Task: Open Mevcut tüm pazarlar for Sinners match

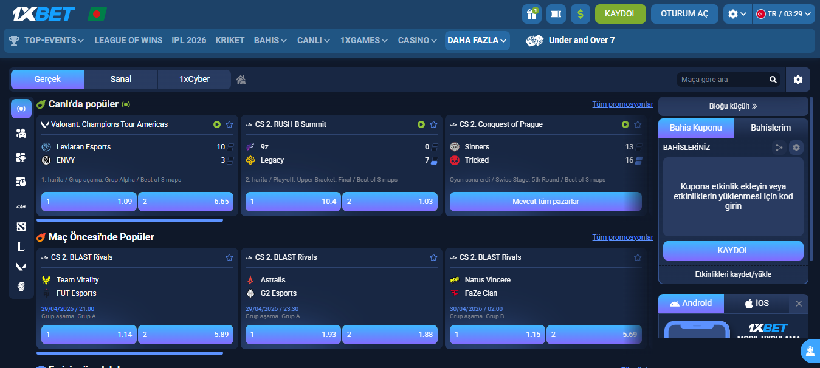Action: point(546,202)
